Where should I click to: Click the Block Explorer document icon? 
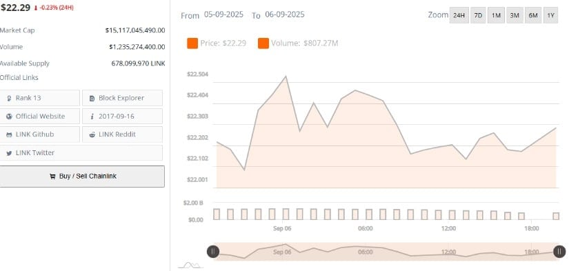coord(92,98)
